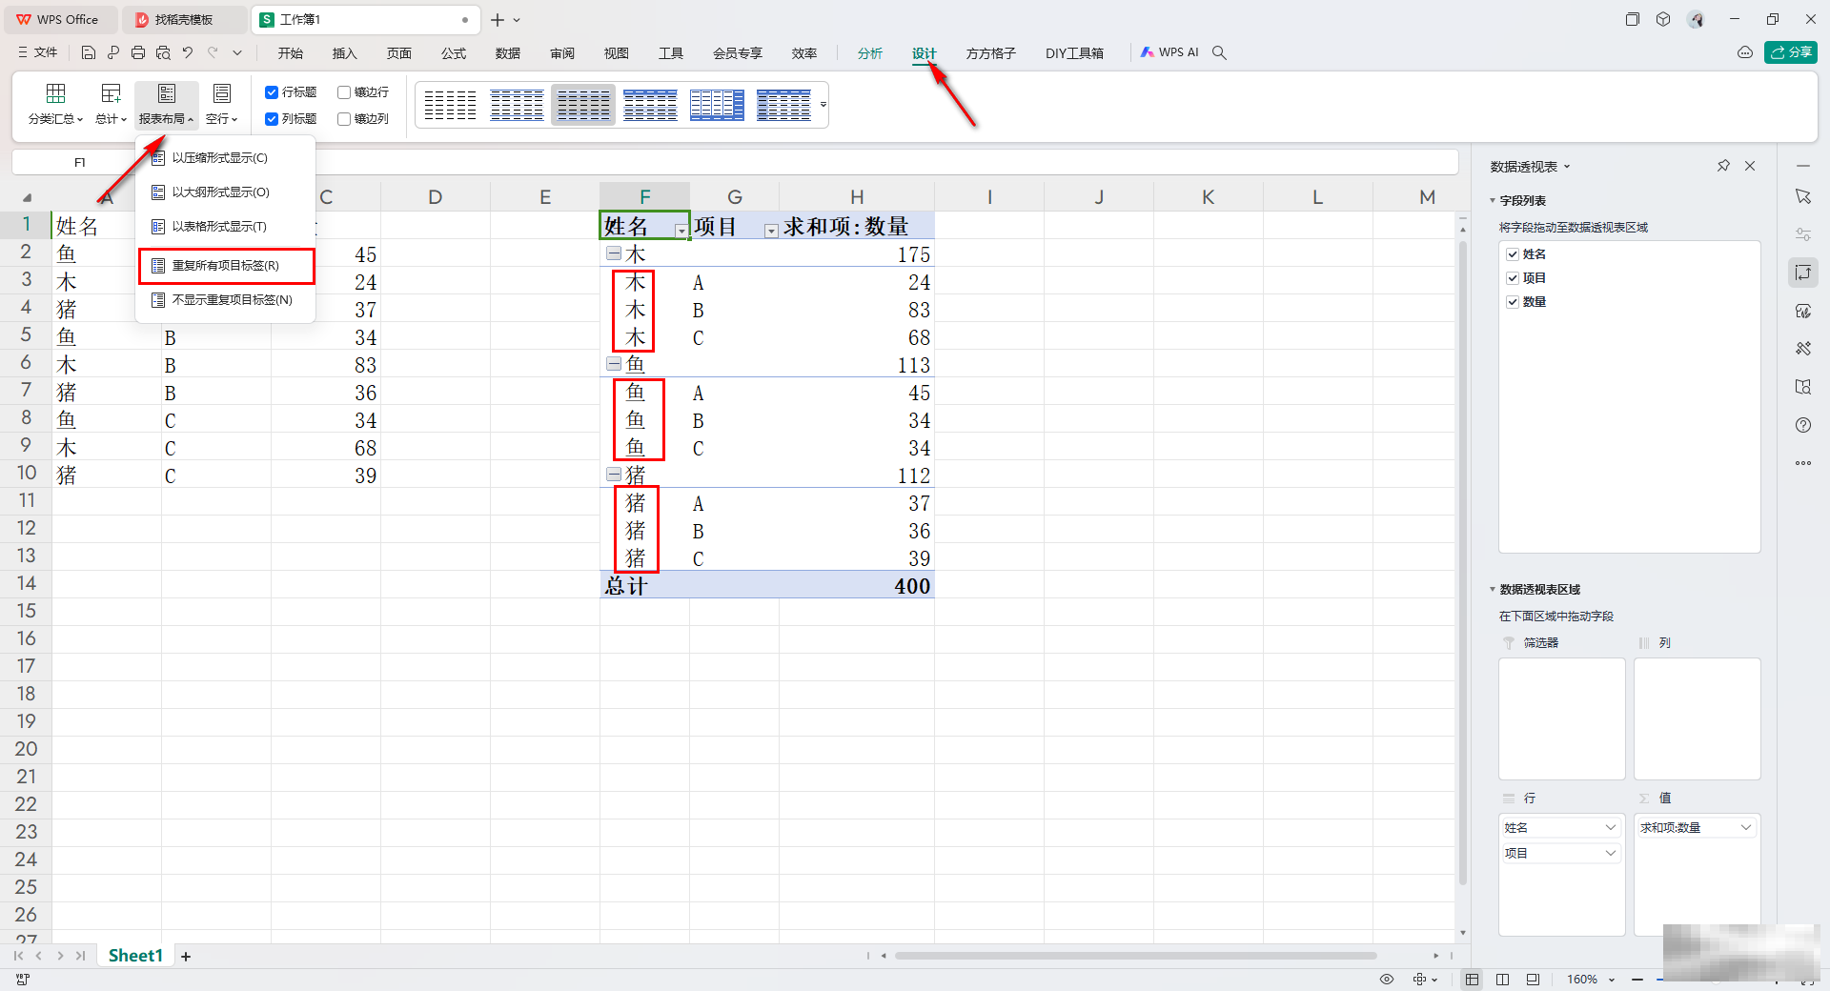Open the 空行 dropdown
1830x991 pixels.
point(222,105)
